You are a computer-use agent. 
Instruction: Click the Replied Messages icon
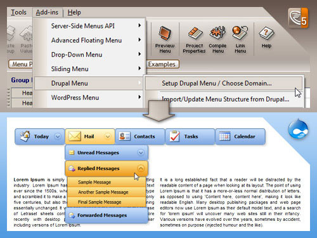(x=72, y=169)
